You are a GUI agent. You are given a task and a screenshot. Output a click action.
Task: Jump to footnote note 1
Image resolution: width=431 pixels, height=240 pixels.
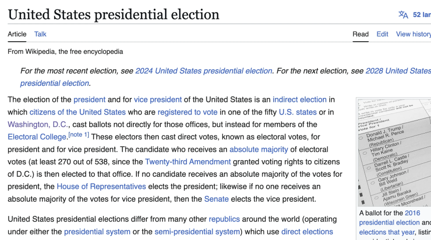pyautogui.click(x=79, y=135)
